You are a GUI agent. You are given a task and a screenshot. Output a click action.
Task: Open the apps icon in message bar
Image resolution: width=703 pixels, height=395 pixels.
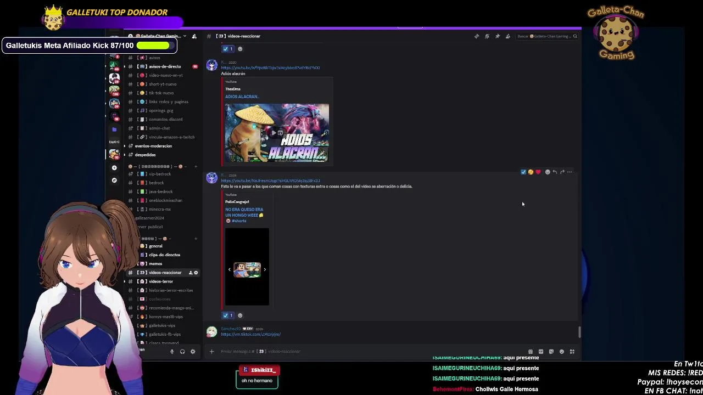point(572,352)
